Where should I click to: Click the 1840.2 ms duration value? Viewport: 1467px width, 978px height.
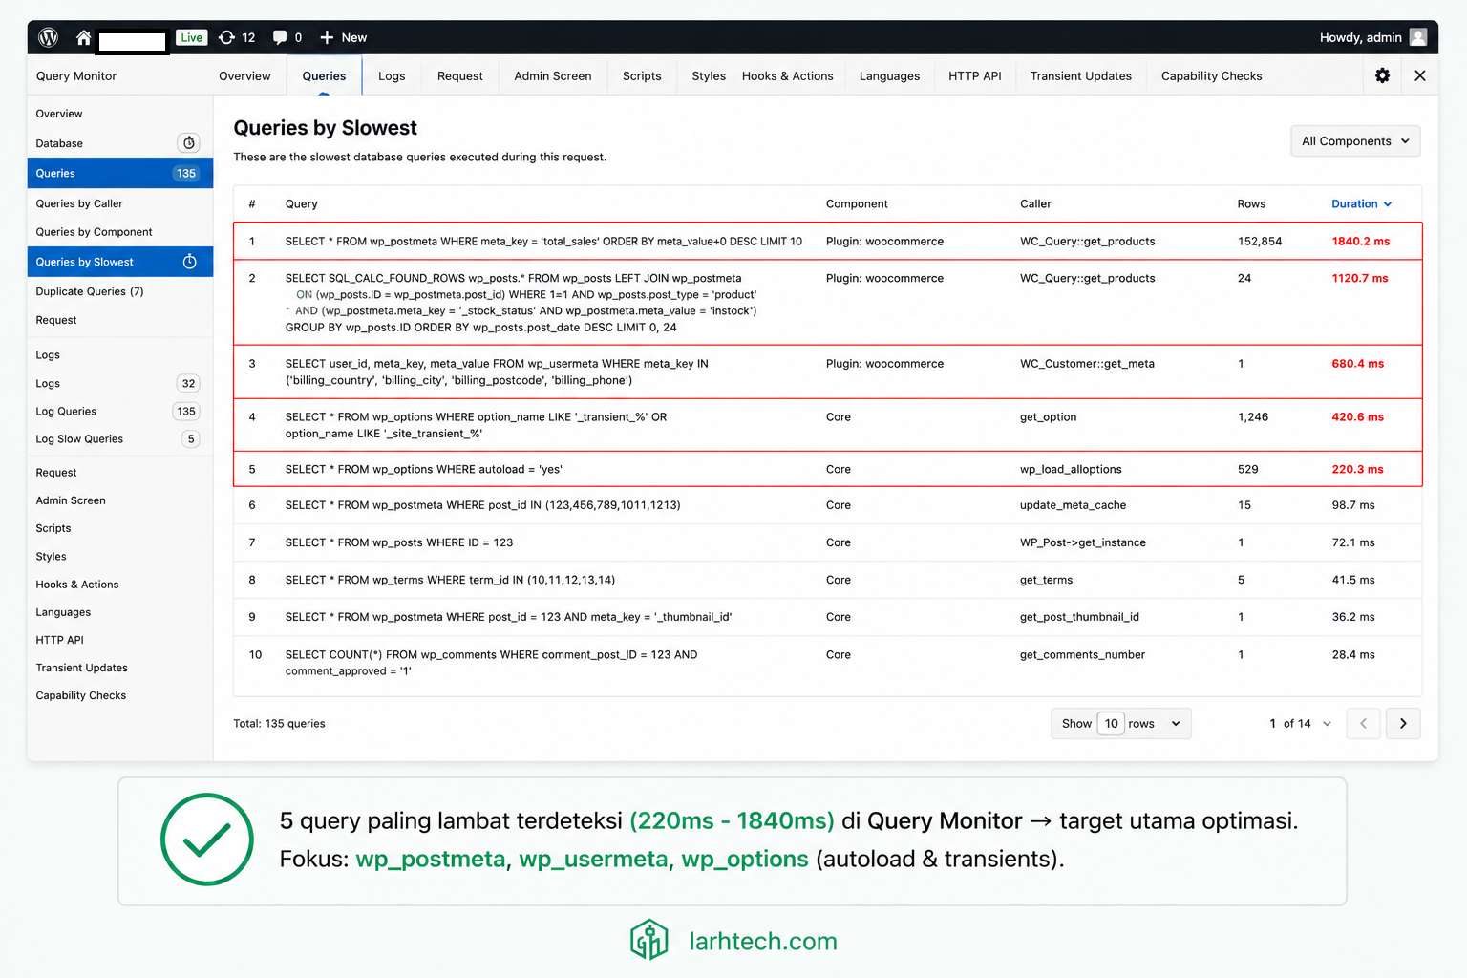tap(1361, 242)
